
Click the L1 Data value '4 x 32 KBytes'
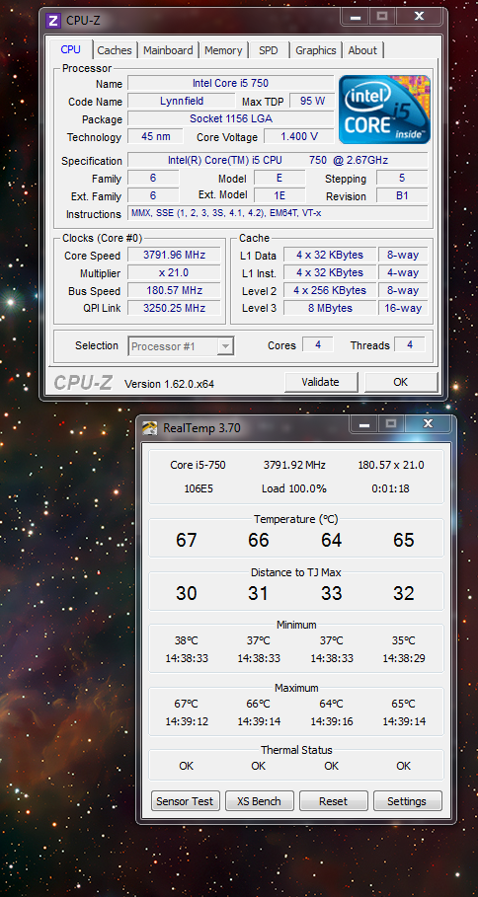[x=330, y=255]
